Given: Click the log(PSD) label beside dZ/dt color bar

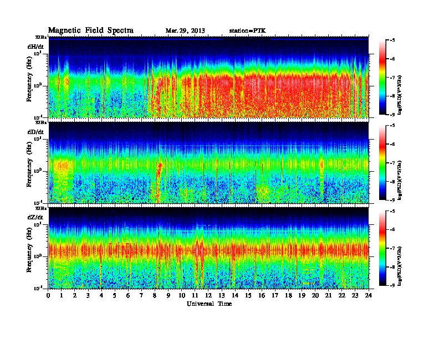Looking at the screenshot, I should click(x=400, y=266).
